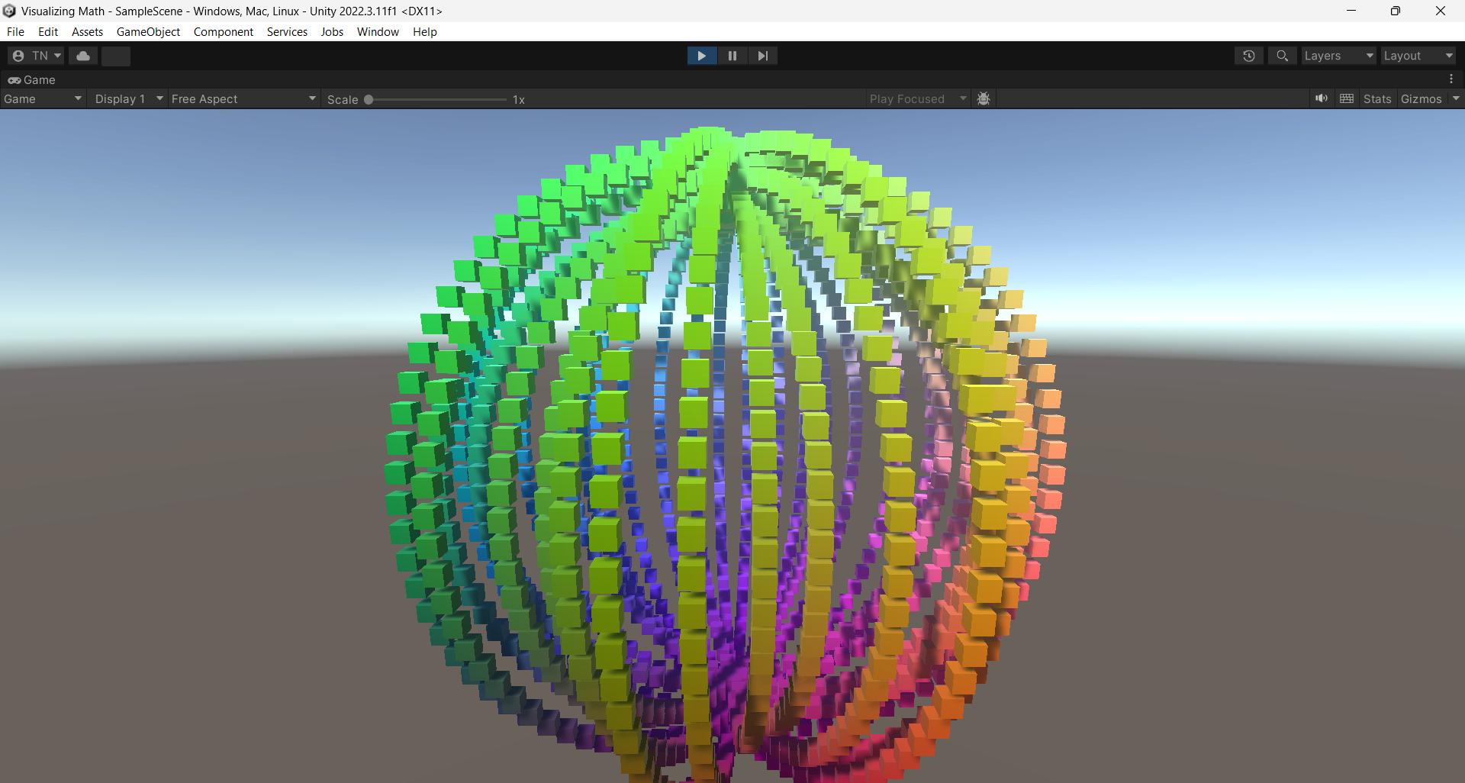Open the Play Focused dropdown
The image size is (1465, 783).
point(918,99)
